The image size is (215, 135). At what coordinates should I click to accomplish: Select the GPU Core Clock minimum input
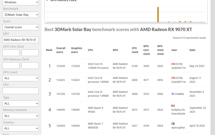(11, 53)
